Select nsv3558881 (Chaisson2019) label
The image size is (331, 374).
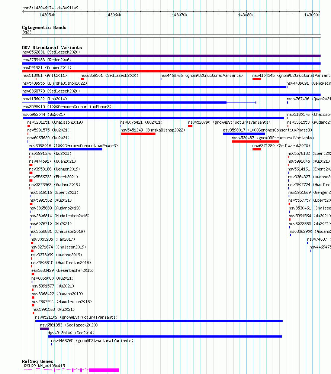(x=57, y=231)
